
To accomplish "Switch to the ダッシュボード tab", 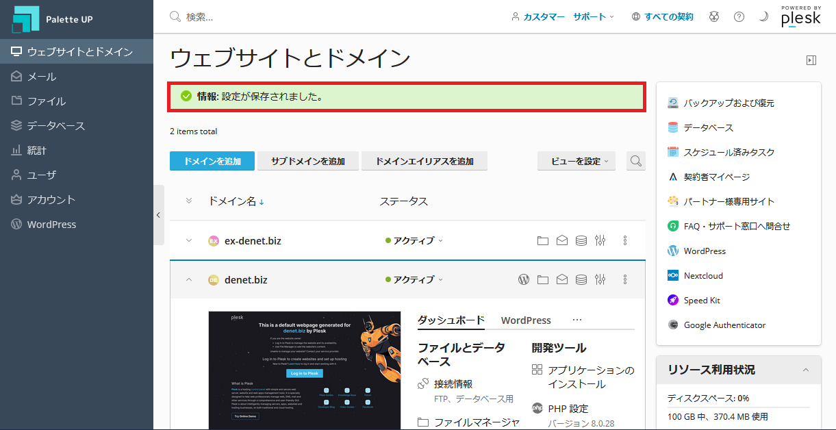I will click(451, 320).
